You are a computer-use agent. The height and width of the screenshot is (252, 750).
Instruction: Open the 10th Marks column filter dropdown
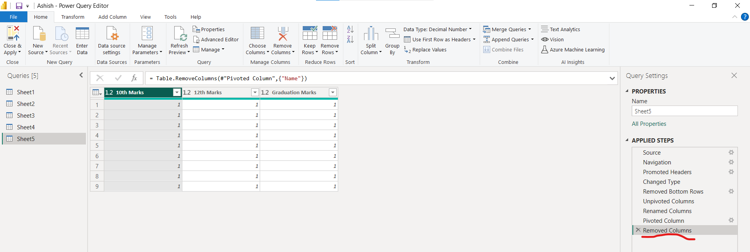coord(177,92)
